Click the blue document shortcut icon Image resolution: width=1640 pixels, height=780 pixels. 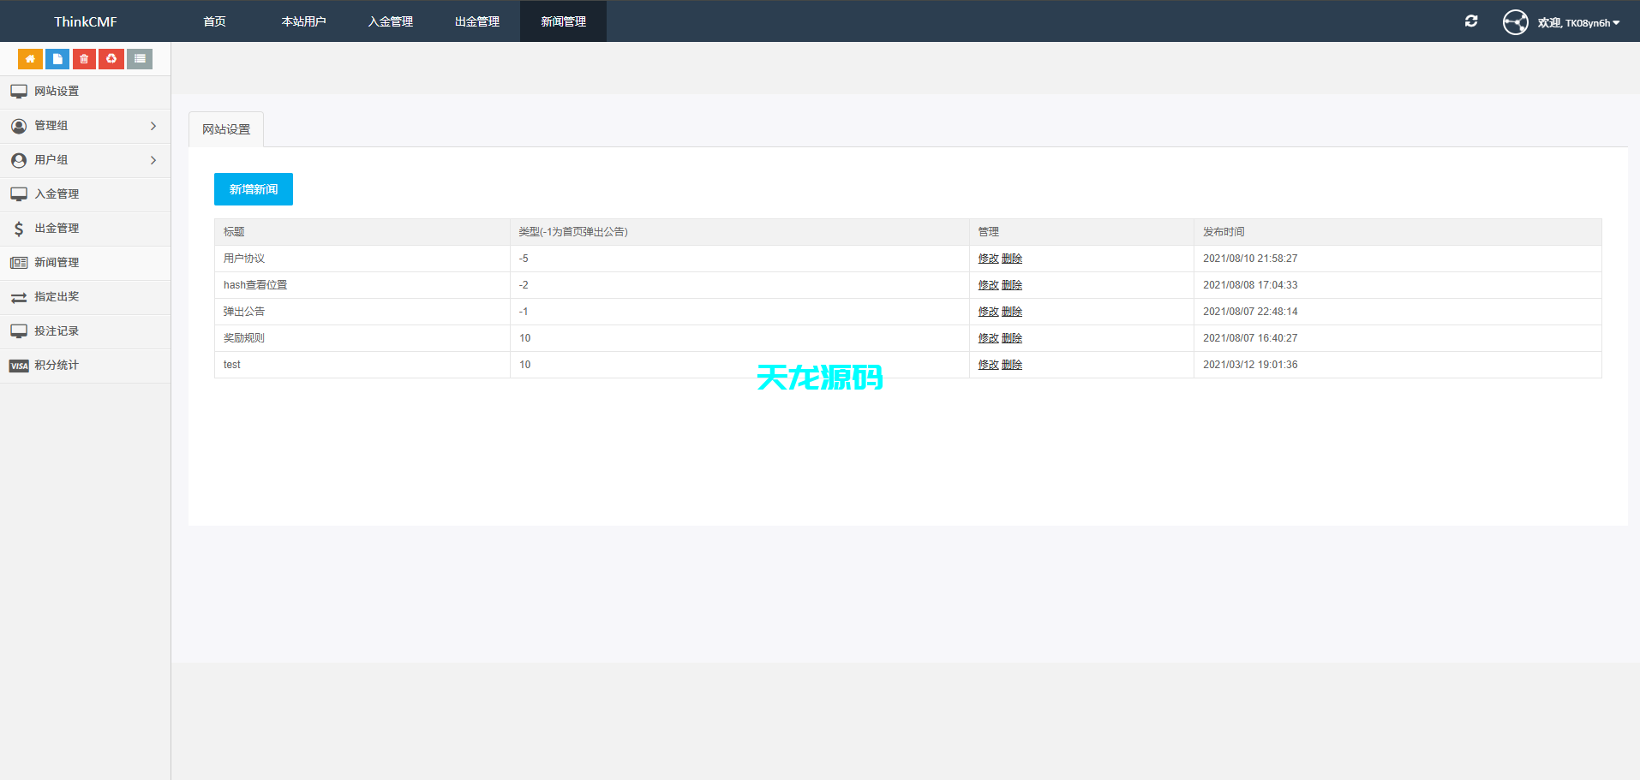tap(57, 59)
